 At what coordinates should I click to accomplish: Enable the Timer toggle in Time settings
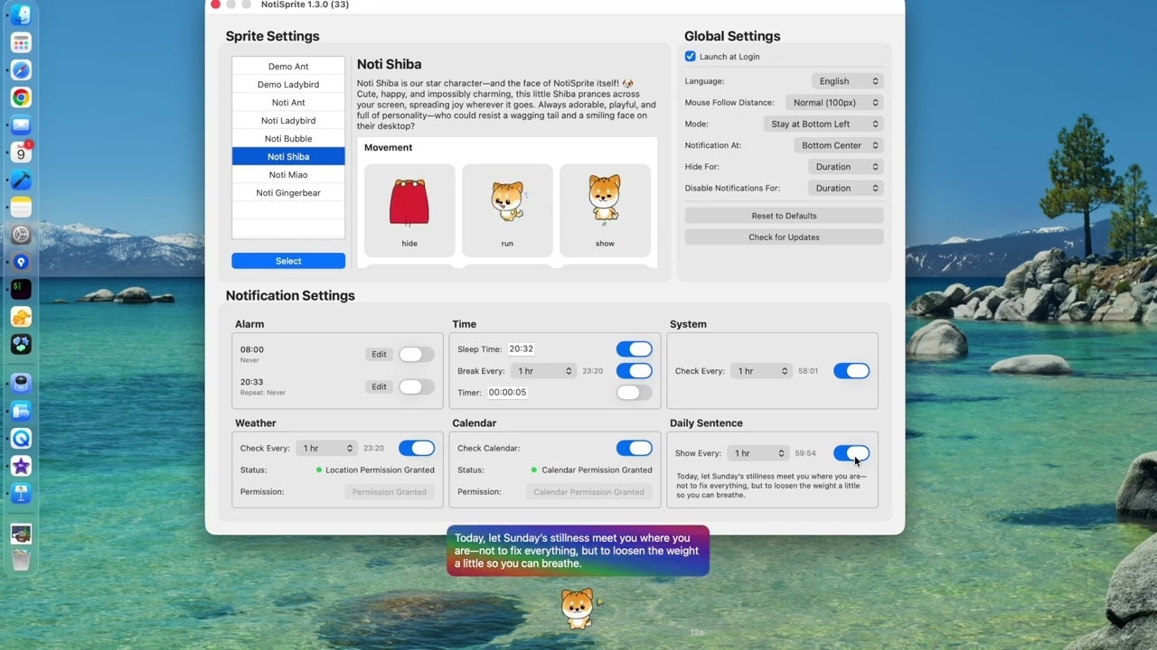(634, 392)
